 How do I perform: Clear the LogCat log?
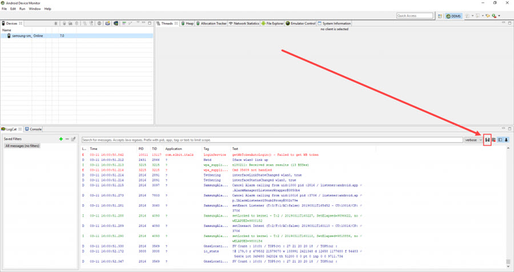pos(493,140)
